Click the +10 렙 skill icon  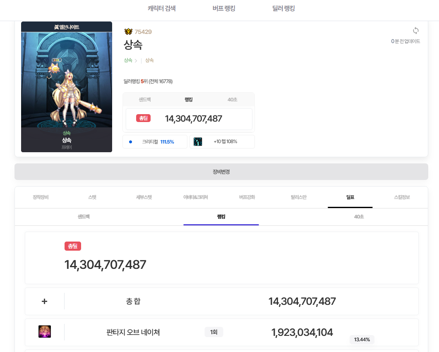pos(198,141)
